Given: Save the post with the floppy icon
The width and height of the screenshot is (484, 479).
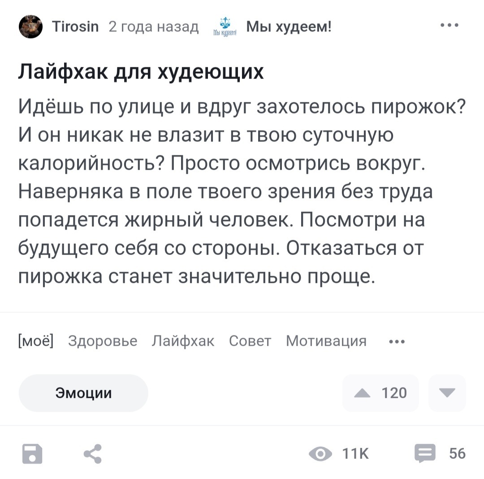Looking at the screenshot, I should point(32,453).
